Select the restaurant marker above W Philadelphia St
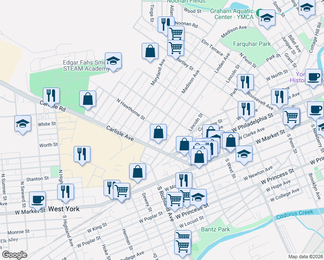This screenshot has height=260, width=324. click(x=246, y=109)
